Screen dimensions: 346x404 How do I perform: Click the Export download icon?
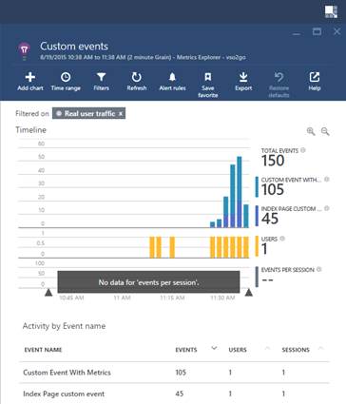point(243,77)
